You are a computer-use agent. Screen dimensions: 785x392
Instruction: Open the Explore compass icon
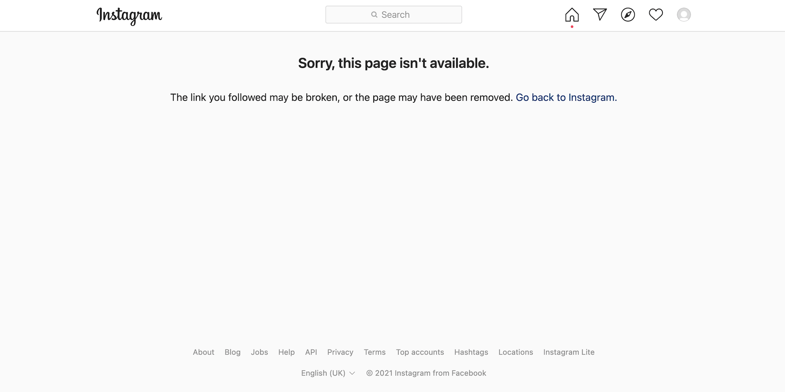(x=628, y=15)
